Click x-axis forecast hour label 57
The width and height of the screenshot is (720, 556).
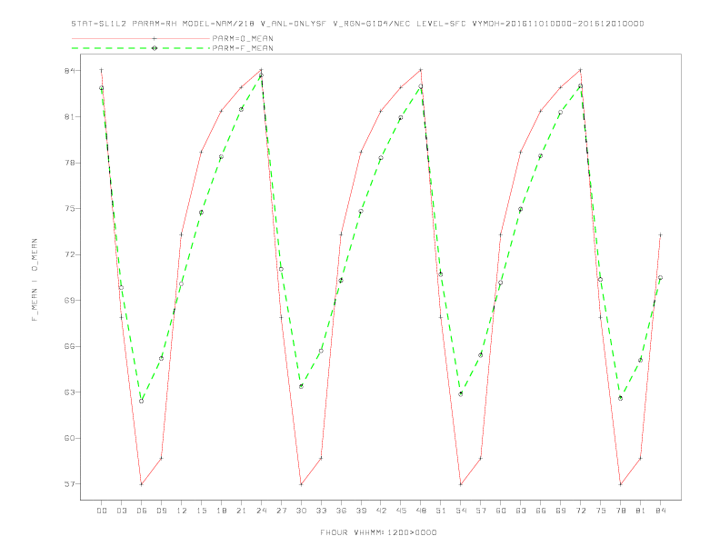click(481, 511)
